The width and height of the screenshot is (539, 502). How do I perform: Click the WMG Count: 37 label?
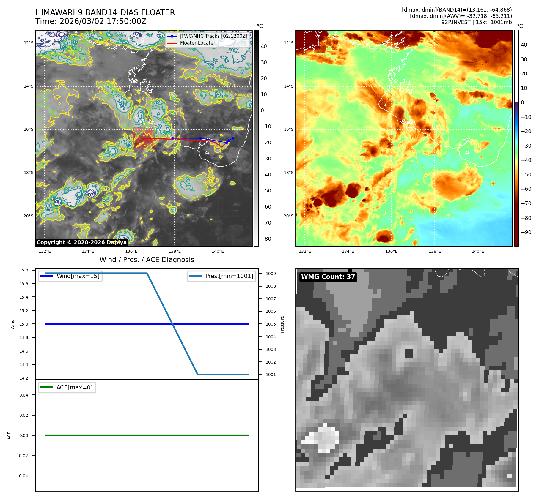tap(328, 277)
